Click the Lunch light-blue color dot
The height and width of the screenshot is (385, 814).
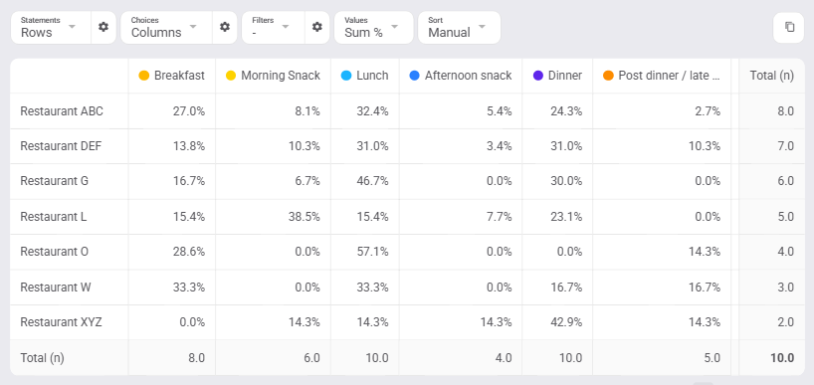tap(346, 76)
